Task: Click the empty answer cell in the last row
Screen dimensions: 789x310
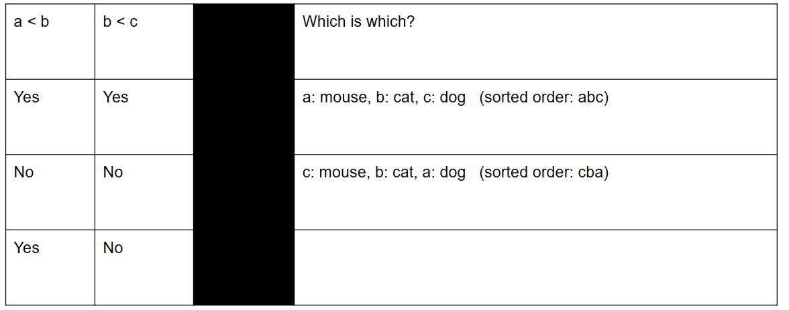Action: click(535, 267)
